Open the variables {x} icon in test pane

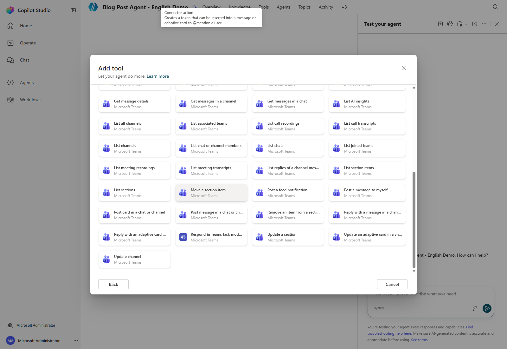(474, 24)
